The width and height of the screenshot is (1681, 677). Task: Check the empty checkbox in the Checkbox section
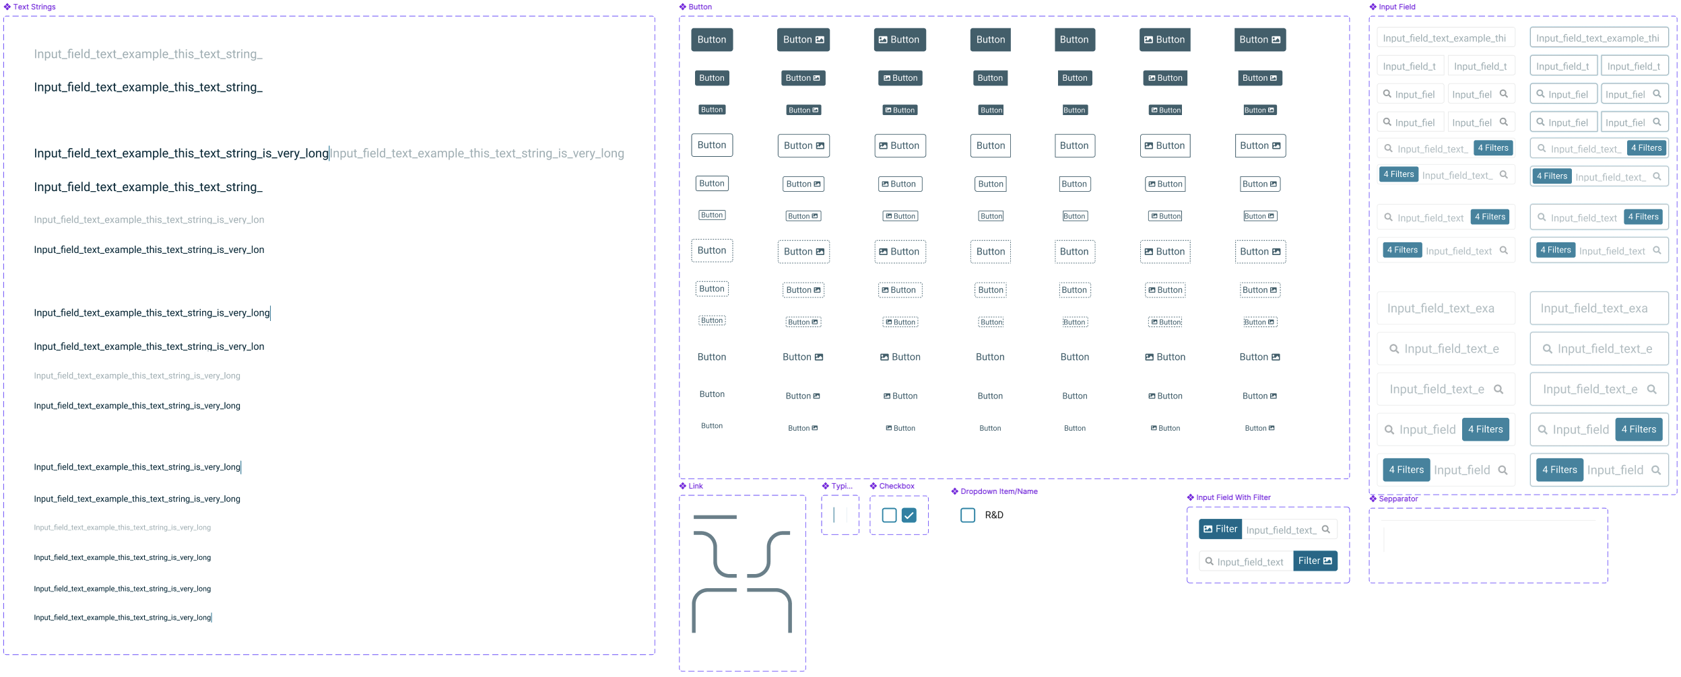pos(888,515)
